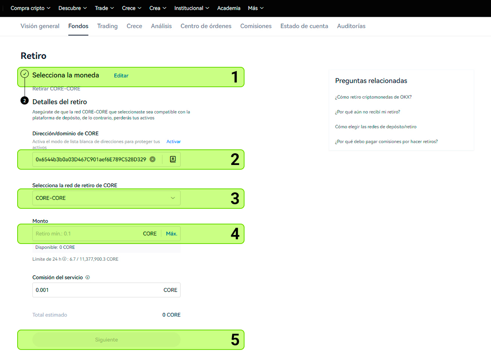Open the address book icon
491x355 pixels.
(x=173, y=159)
